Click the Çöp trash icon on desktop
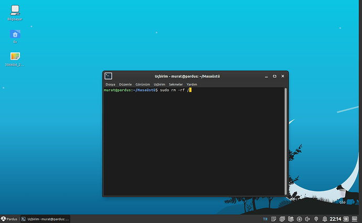 [x=342, y=191]
